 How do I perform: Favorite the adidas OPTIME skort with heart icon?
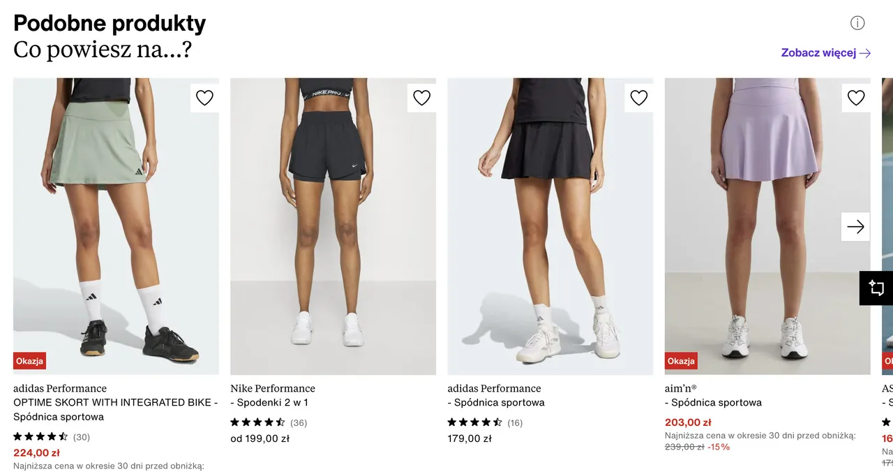[x=204, y=98]
